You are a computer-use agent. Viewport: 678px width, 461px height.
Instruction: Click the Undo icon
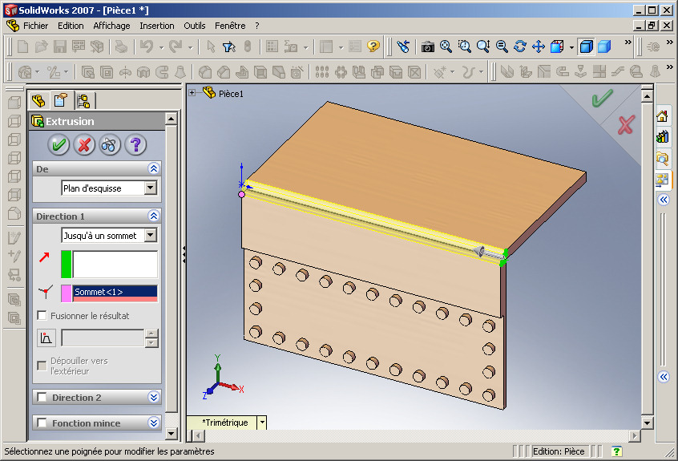tap(146, 47)
